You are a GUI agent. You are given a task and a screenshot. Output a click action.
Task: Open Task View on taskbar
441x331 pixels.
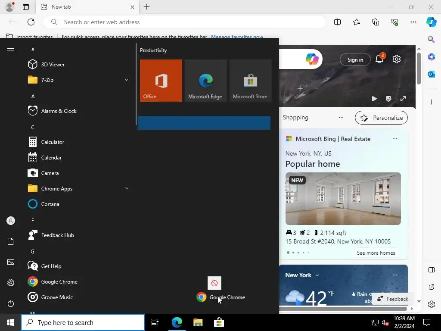pyautogui.click(x=155, y=322)
